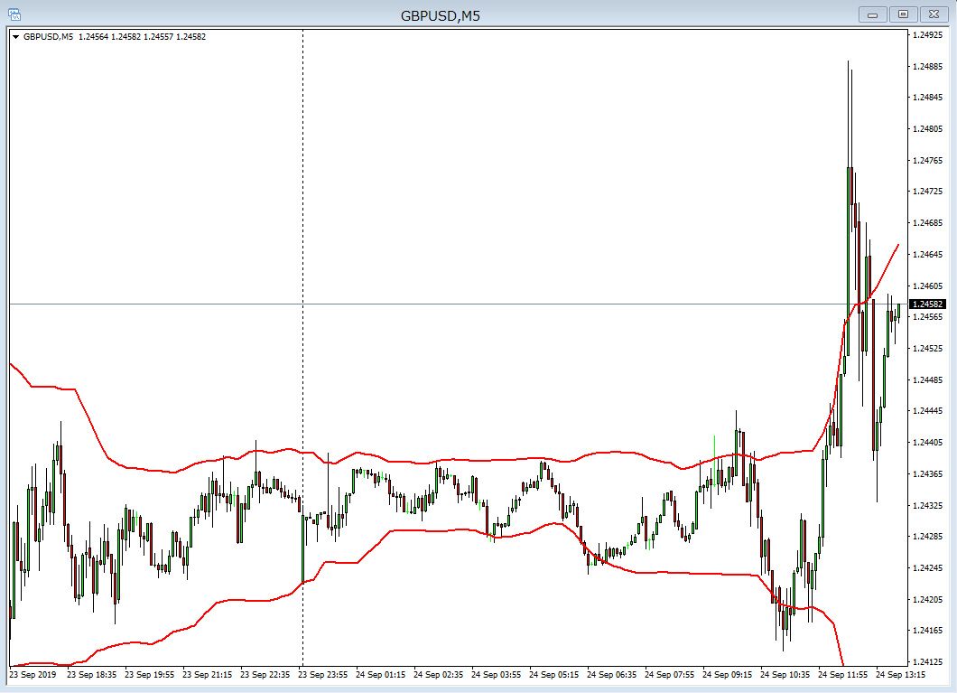
Task: Click the 1.24125 price on the scale
Action: (927, 661)
